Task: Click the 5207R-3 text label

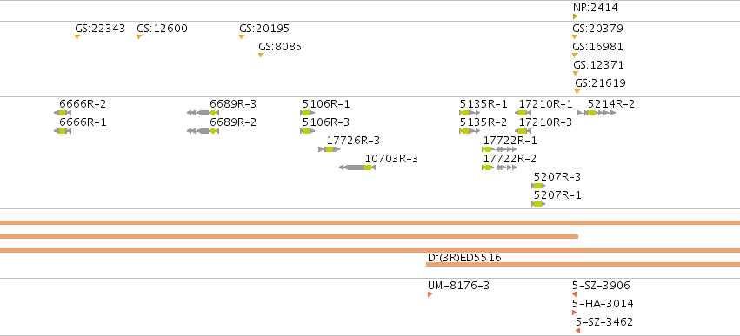Action: pyautogui.click(x=557, y=177)
